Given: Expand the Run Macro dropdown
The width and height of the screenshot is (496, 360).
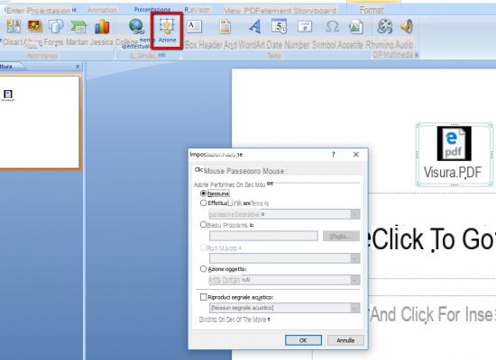Looking at the screenshot, I should pyautogui.click(x=355, y=258).
